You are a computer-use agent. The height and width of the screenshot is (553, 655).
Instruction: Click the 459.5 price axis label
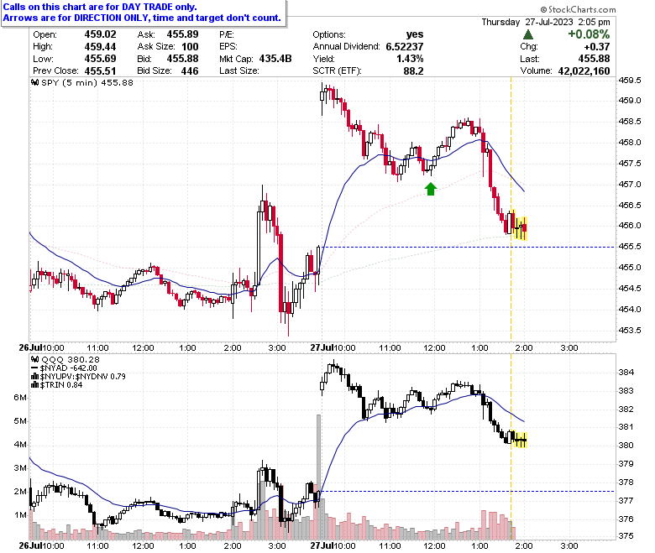[630, 80]
